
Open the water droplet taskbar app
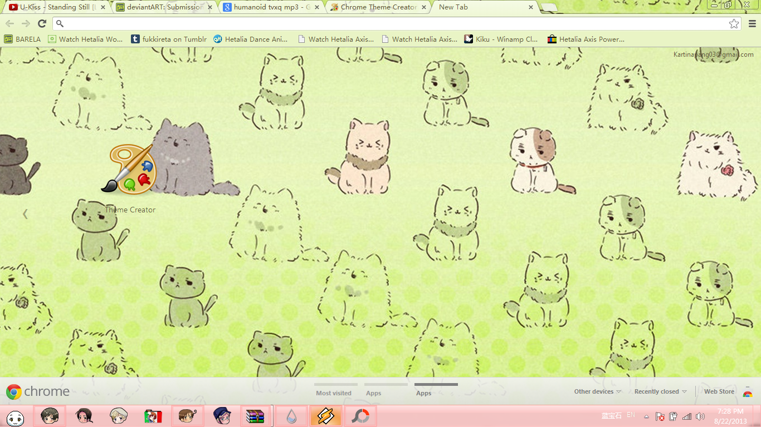(x=291, y=416)
